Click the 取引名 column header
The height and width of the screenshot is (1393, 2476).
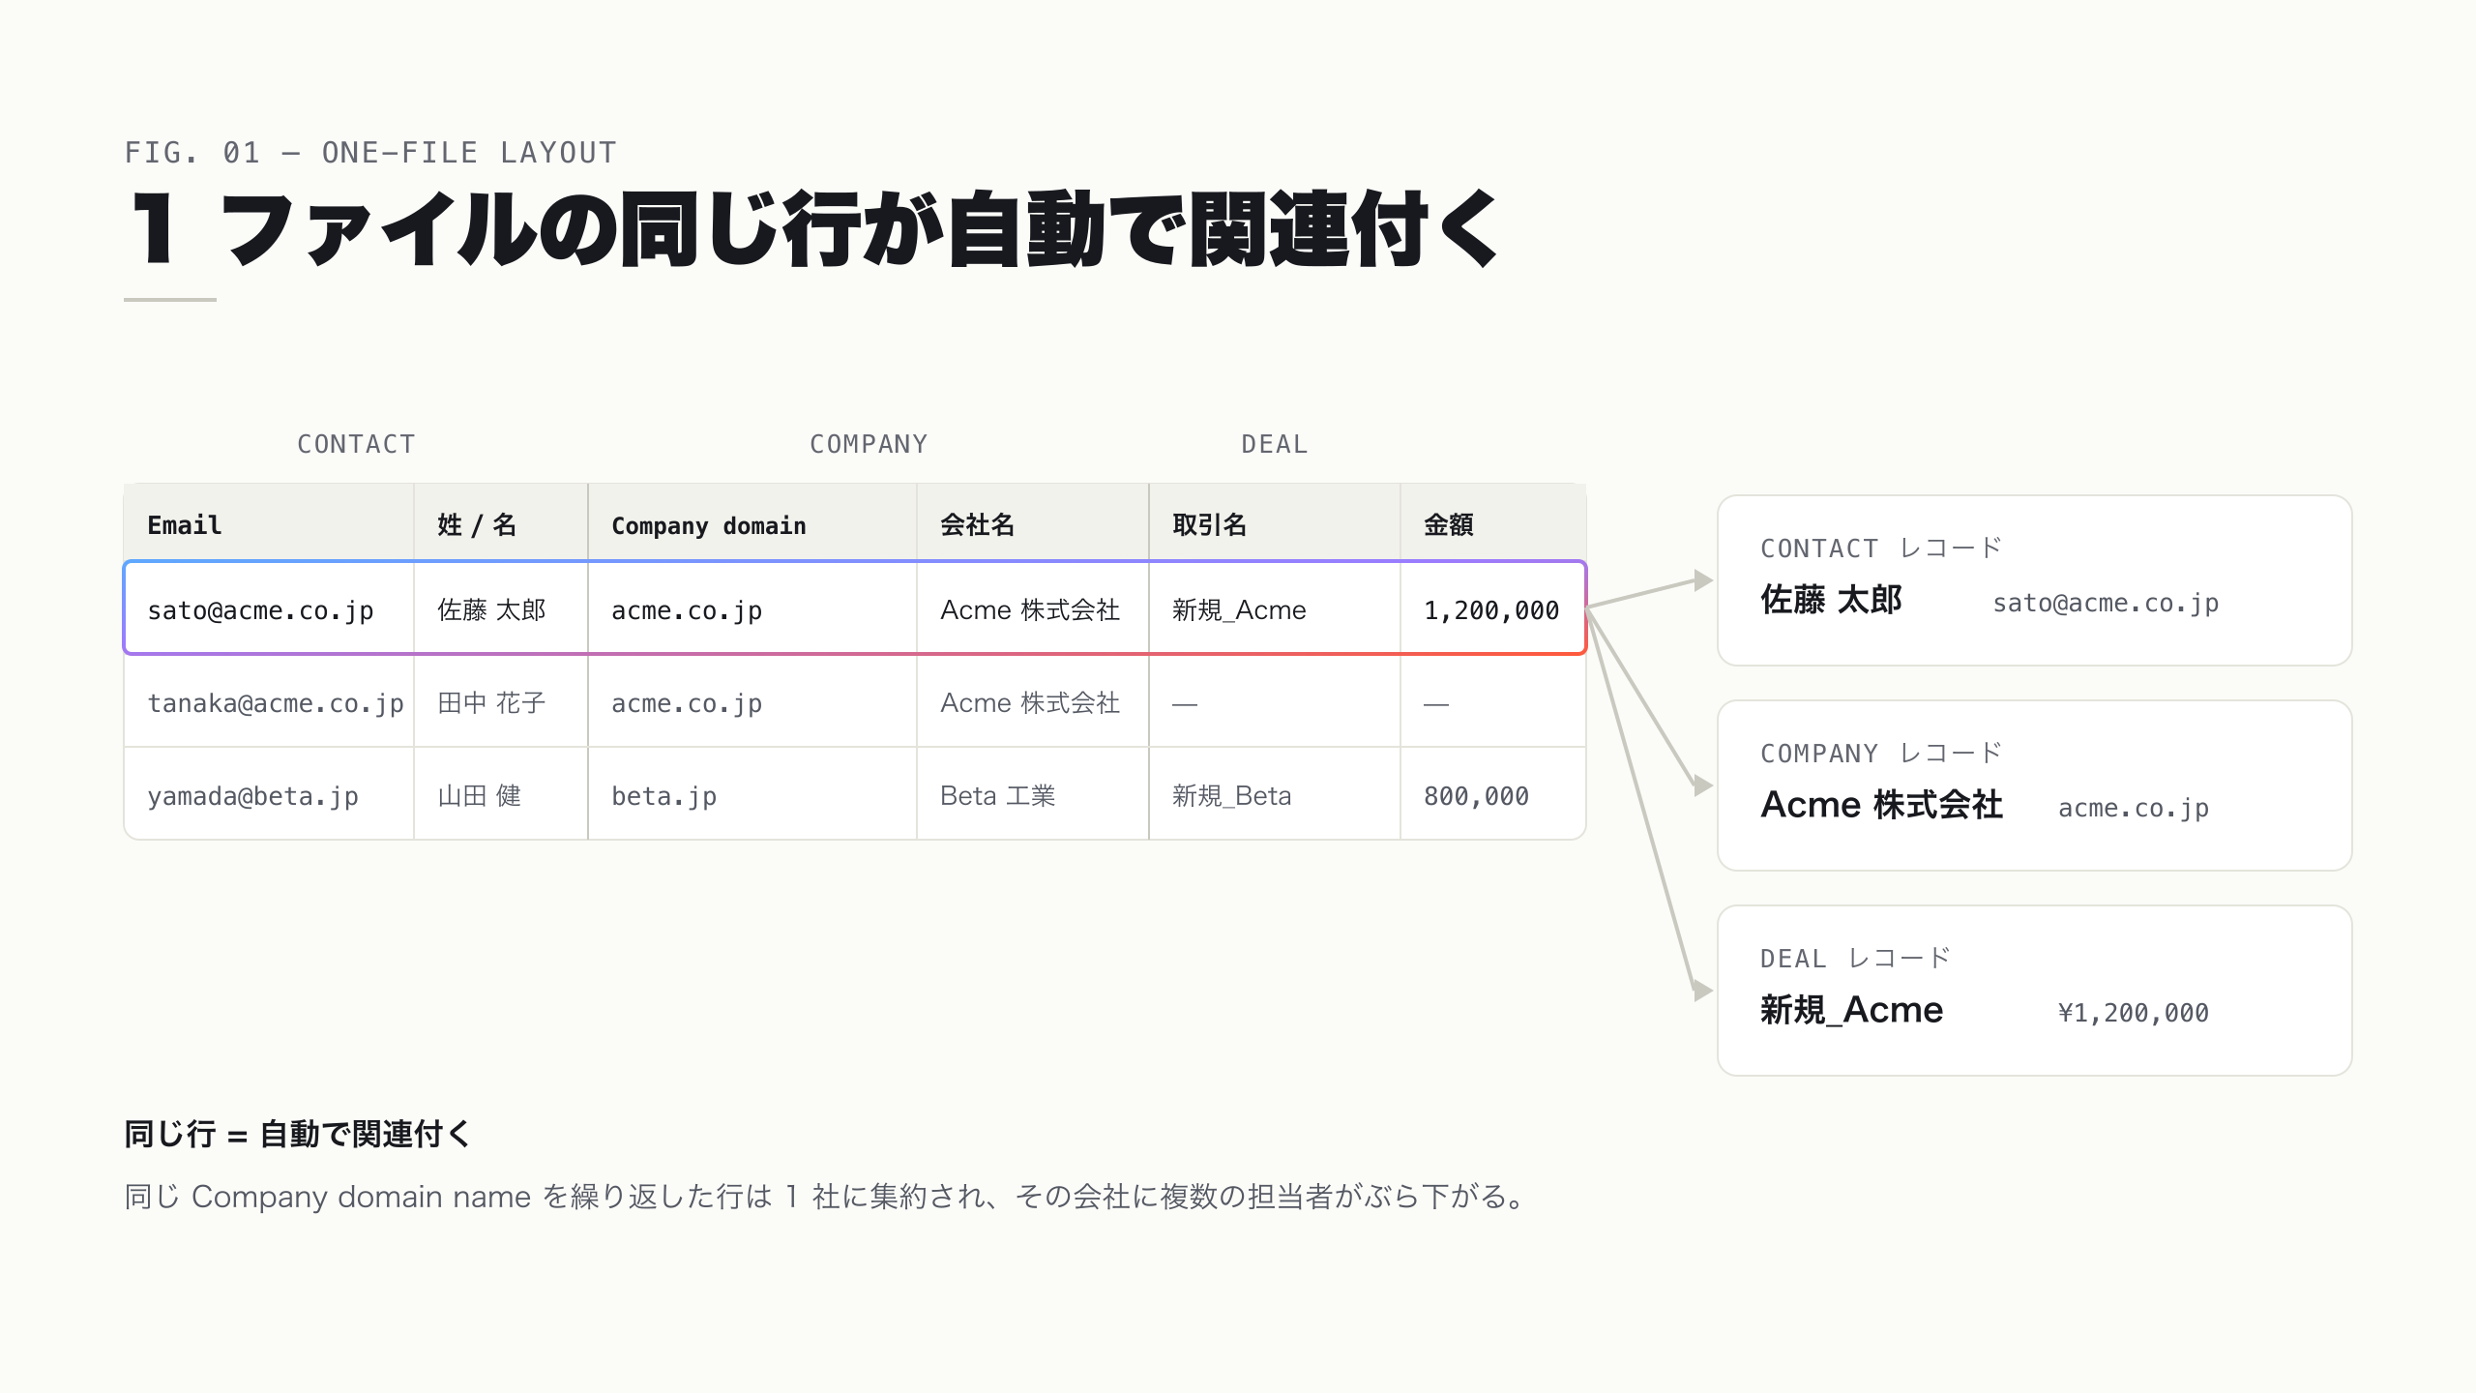[x=1275, y=524]
